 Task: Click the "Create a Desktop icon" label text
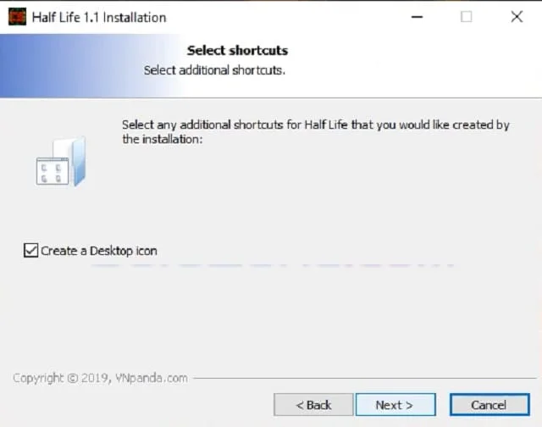[x=99, y=251]
